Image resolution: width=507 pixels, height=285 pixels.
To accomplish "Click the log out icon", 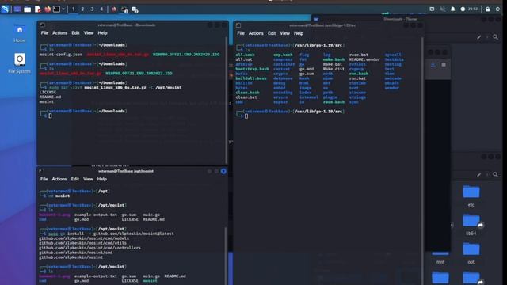I will 498,9.
